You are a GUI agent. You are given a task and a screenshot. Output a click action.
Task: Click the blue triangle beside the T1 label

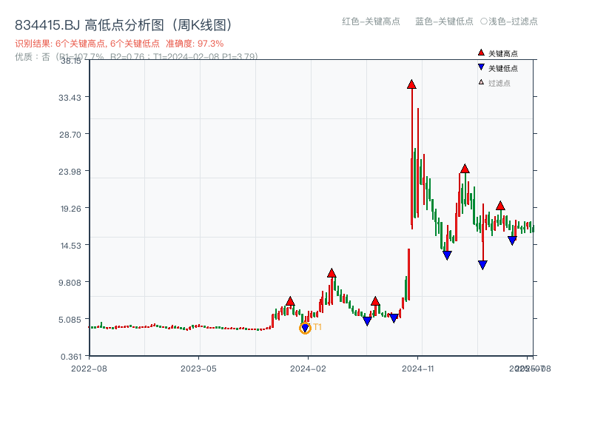point(306,325)
